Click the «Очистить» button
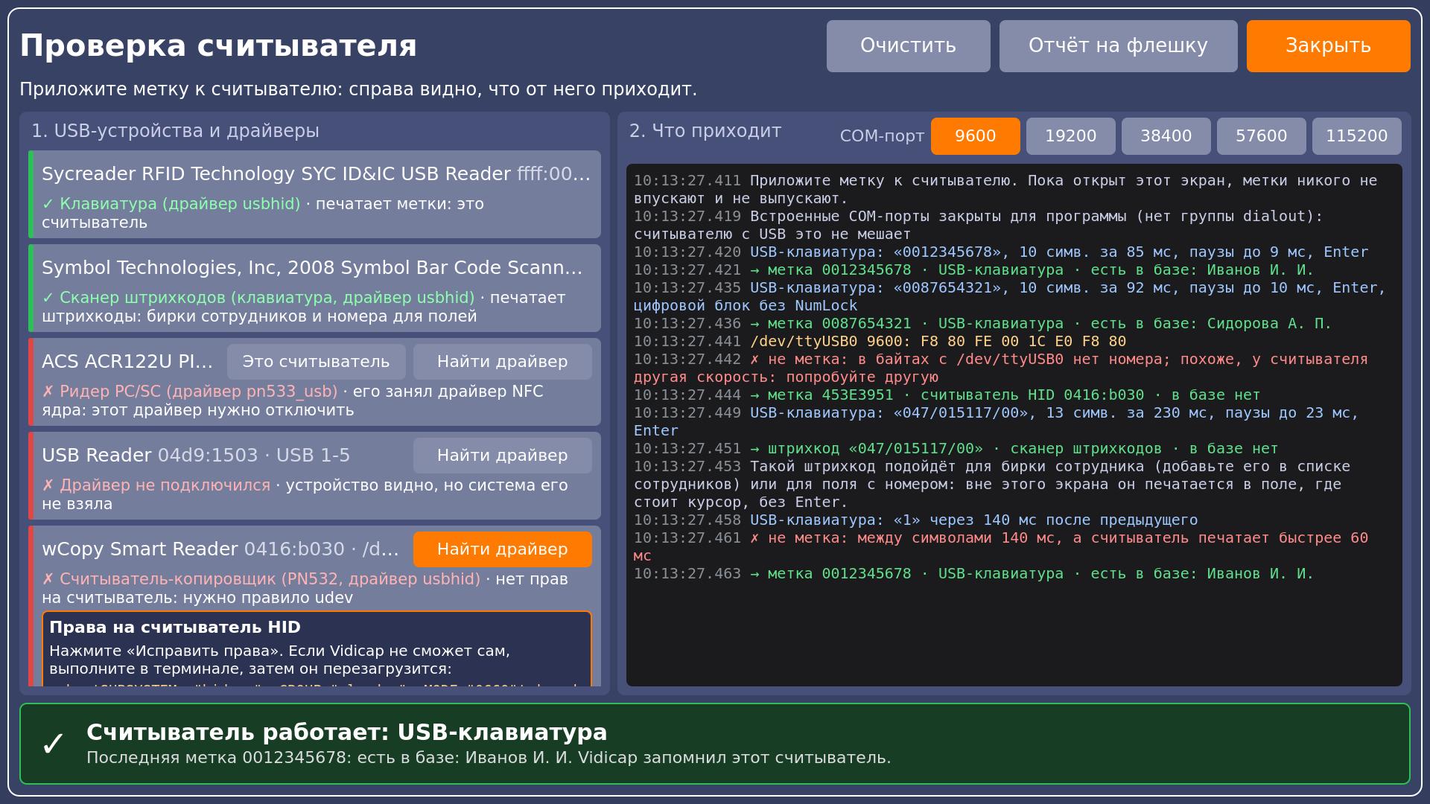The width and height of the screenshot is (1430, 804). point(908,46)
